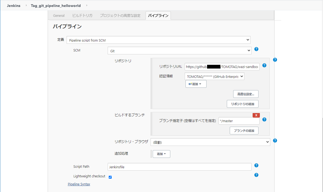
Task: Open Tag_git_pipeline_helloworld breadcrumb link
Action: point(56,6)
